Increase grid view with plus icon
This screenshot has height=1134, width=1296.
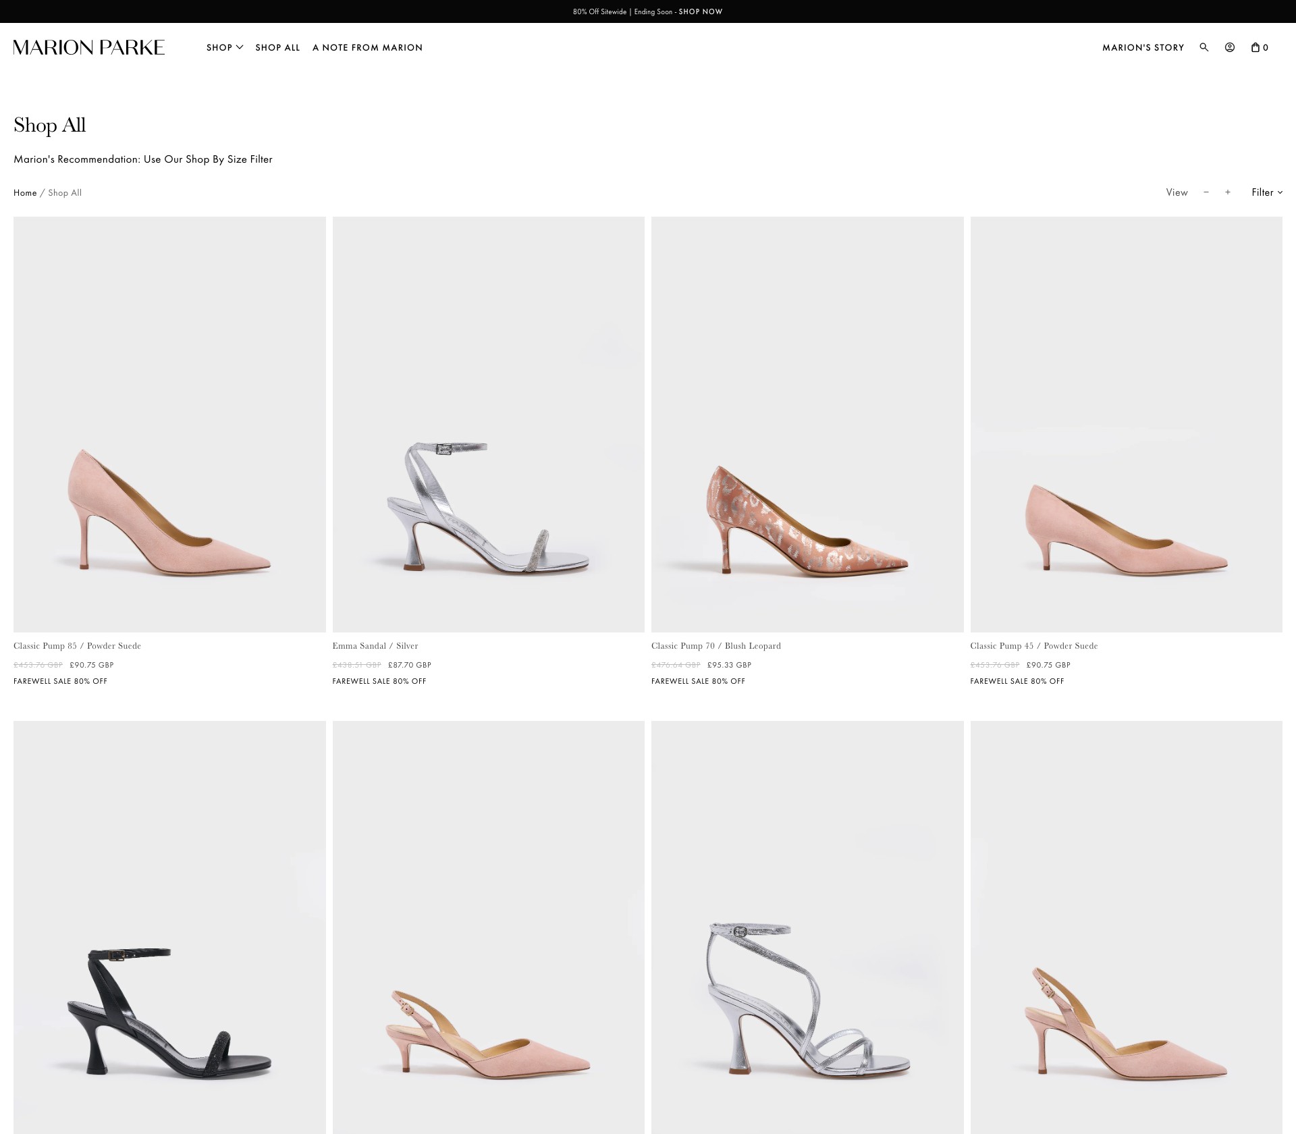click(1228, 192)
